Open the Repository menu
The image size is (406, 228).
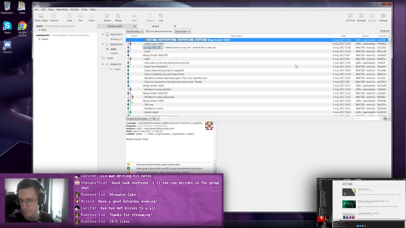tap(62, 9)
